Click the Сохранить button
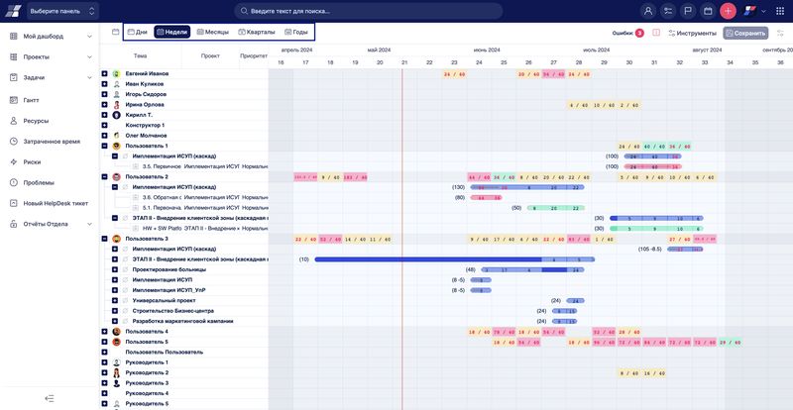Image resolution: width=793 pixels, height=410 pixels. click(x=745, y=33)
